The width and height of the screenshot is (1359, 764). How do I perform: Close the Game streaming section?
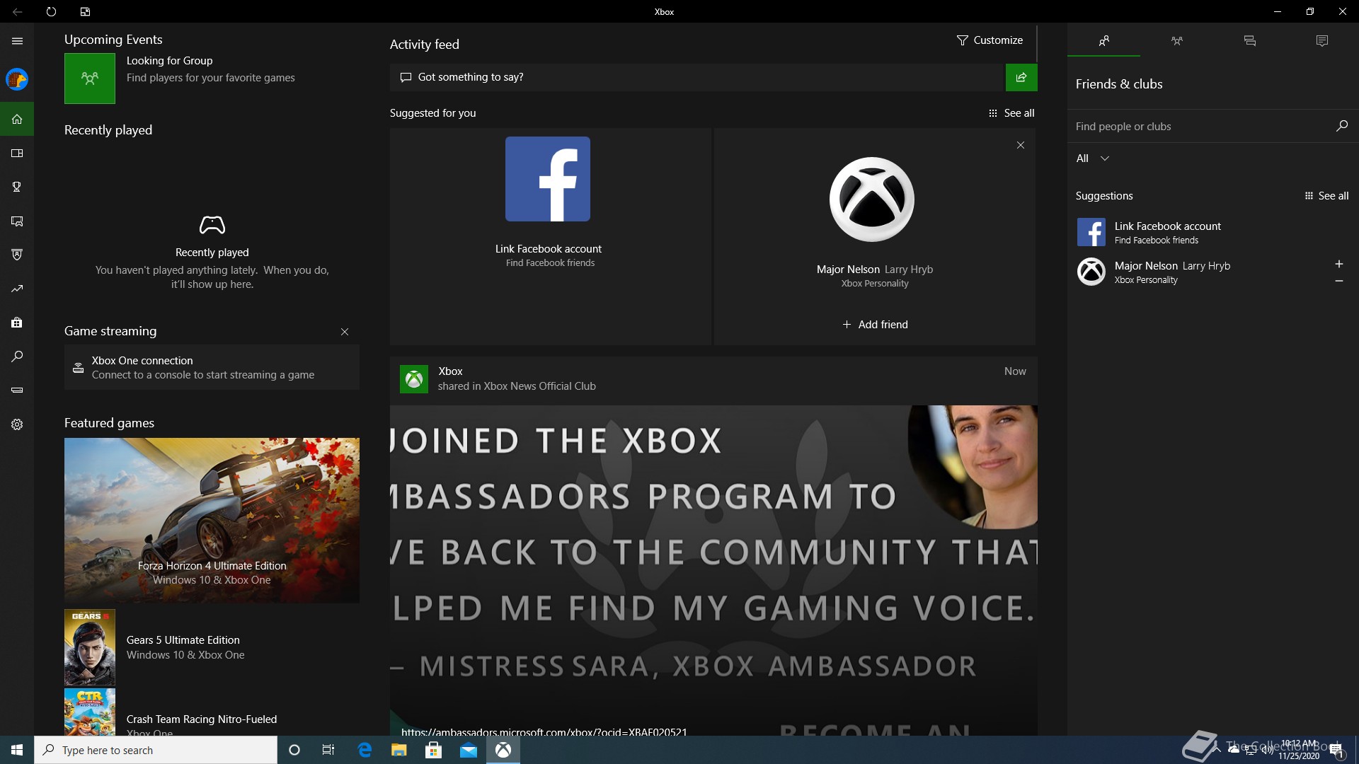[x=345, y=332]
